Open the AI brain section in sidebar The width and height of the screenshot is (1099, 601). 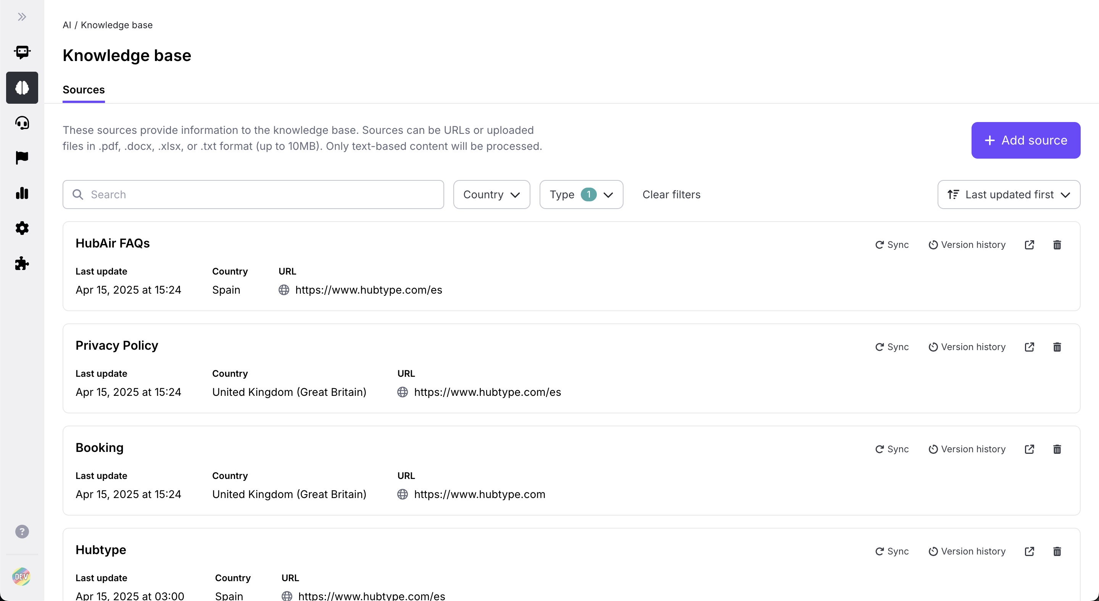point(22,88)
